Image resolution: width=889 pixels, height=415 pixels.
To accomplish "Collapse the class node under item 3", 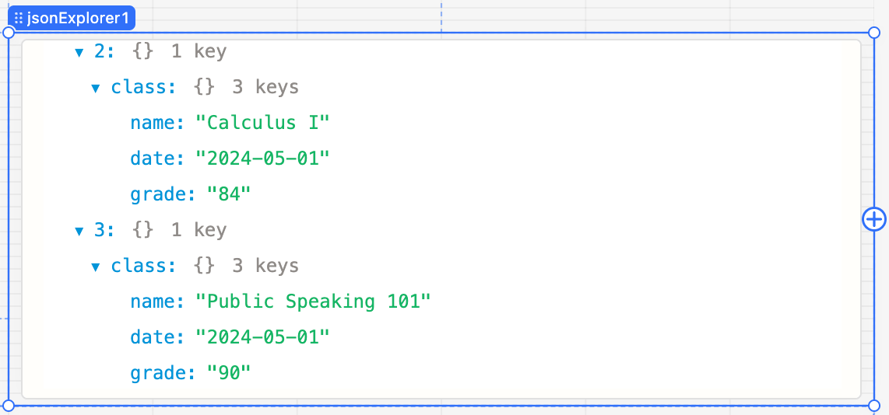I will [x=96, y=267].
